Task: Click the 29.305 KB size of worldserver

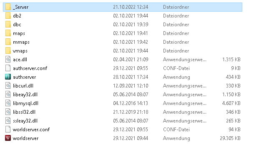Action: coord(230,138)
